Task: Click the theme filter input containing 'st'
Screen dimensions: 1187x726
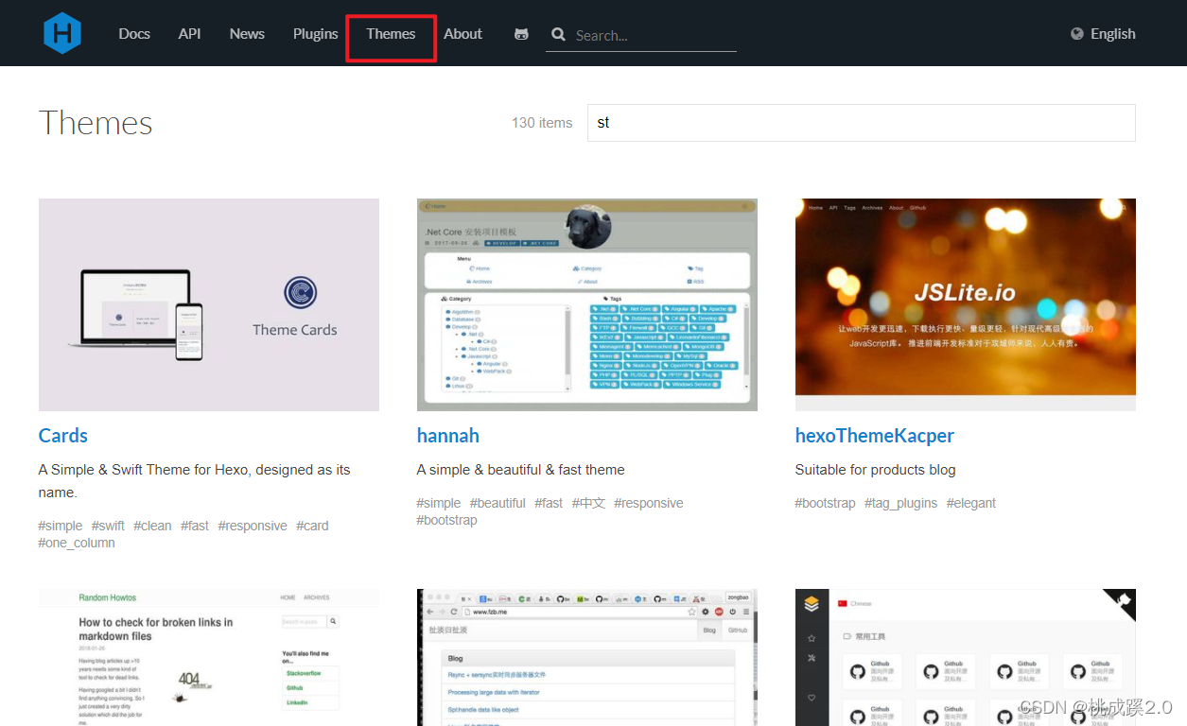Action: 862,123
